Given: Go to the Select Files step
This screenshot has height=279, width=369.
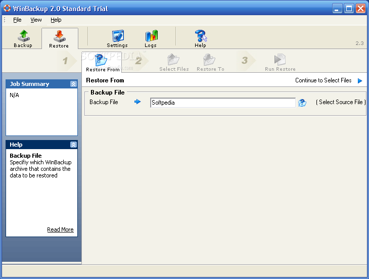Looking at the screenshot, I should coord(174,63).
